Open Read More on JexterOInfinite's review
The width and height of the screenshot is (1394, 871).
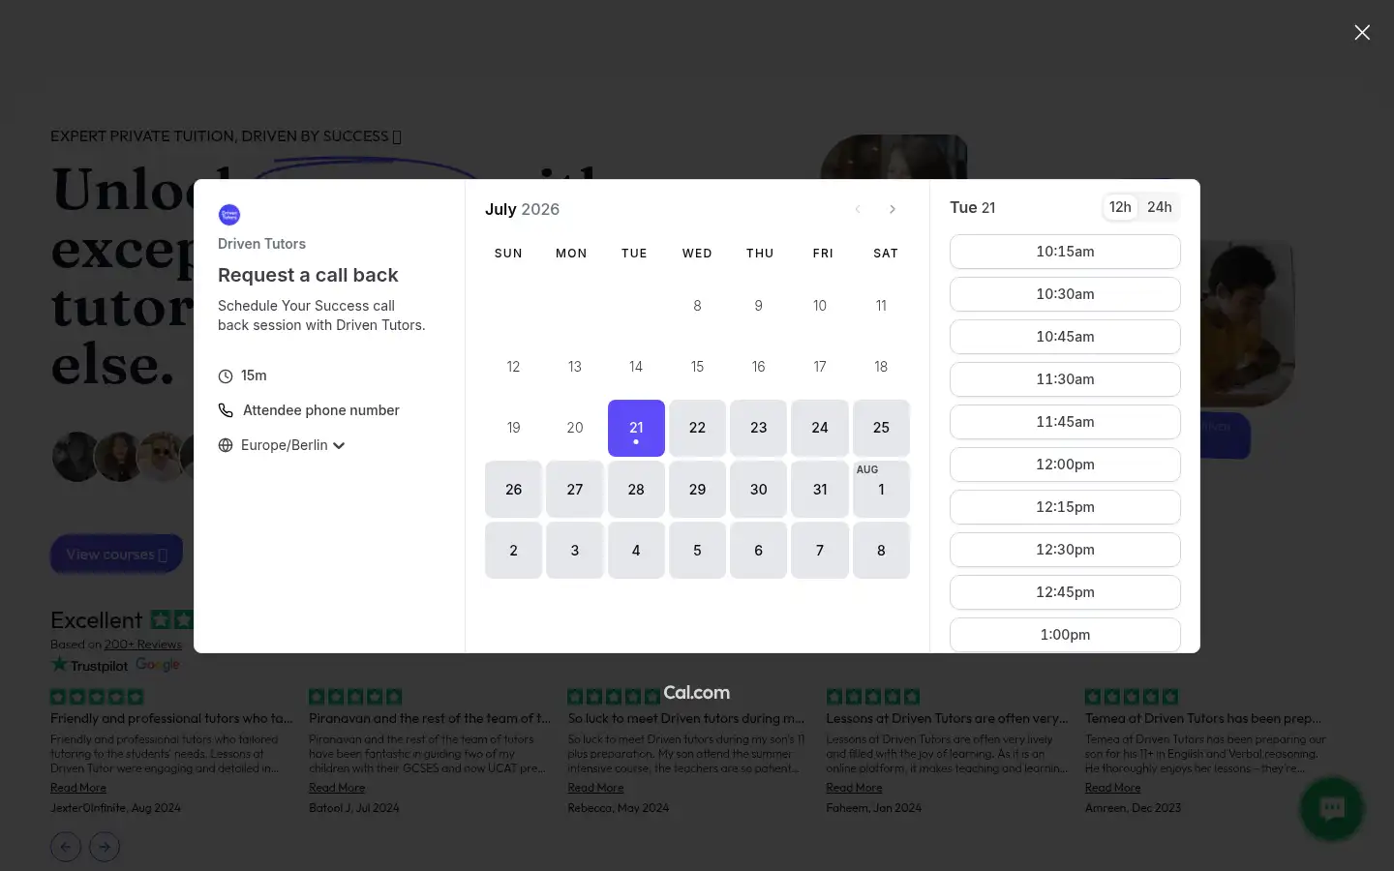(x=78, y=788)
